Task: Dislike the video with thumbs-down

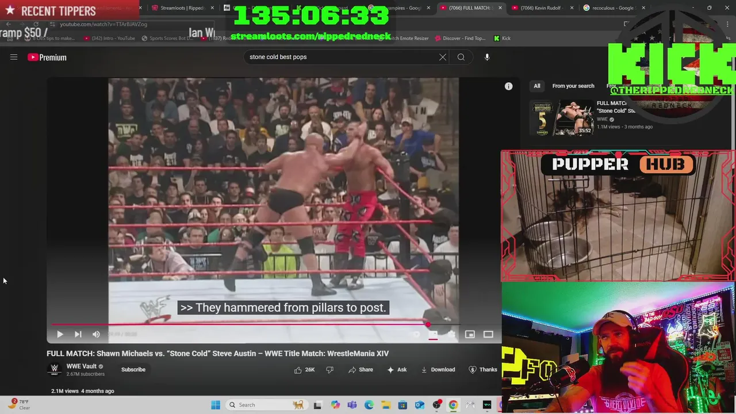Action: (329, 370)
